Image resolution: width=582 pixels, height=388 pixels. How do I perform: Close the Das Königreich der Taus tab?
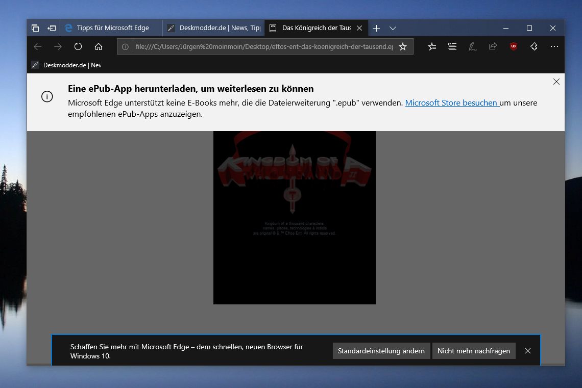(x=359, y=28)
